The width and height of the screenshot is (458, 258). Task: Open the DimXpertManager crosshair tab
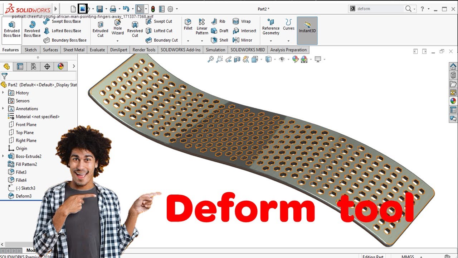click(x=47, y=66)
